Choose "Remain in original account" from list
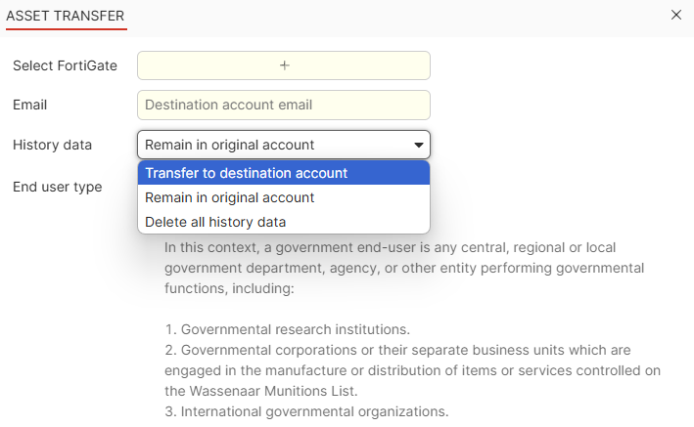The height and width of the screenshot is (427, 694). pyautogui.click(x=229, y=197)
